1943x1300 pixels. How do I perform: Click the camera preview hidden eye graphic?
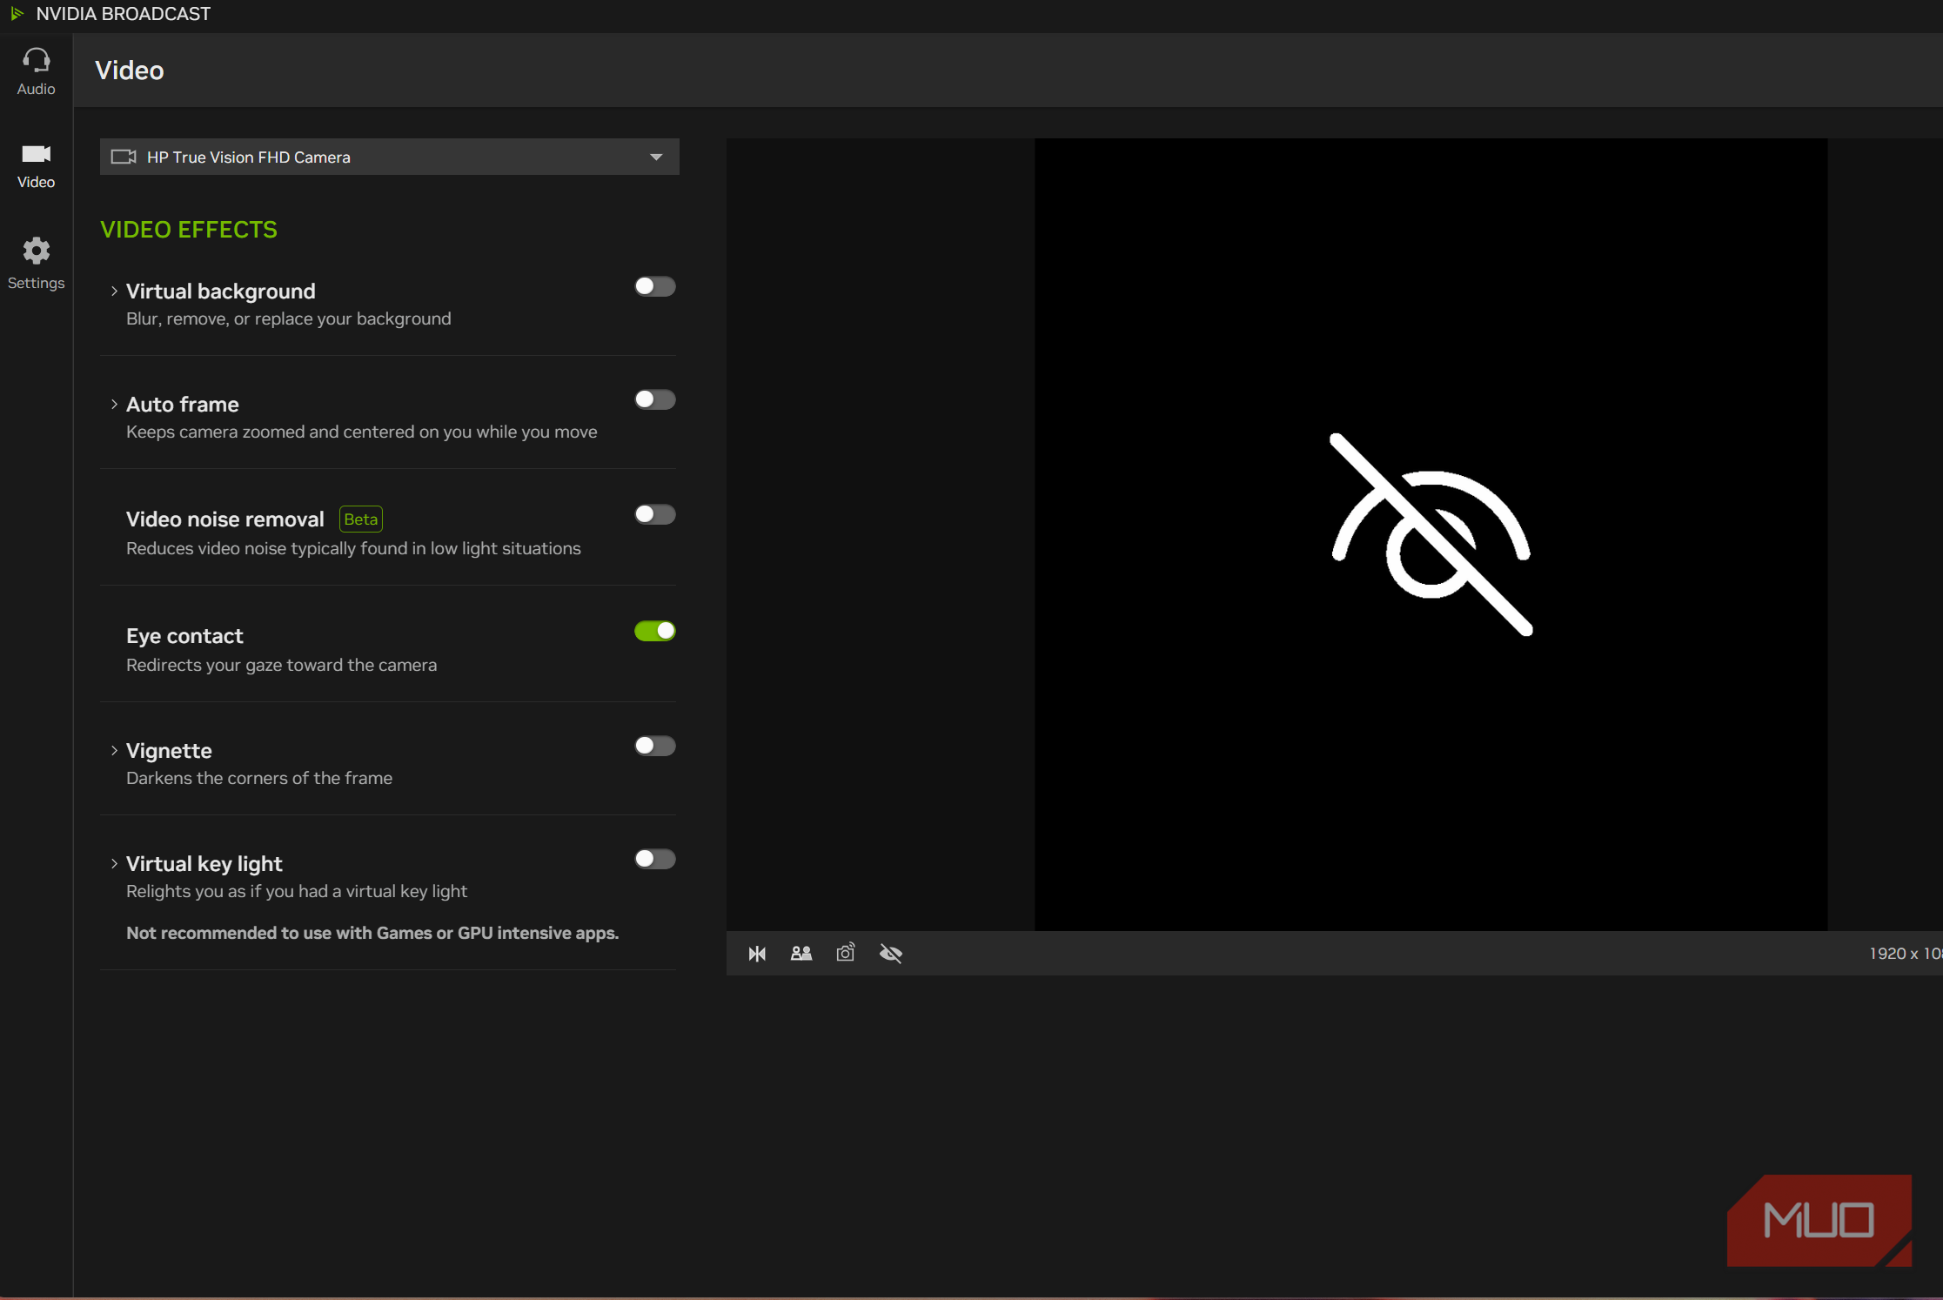1431,534
